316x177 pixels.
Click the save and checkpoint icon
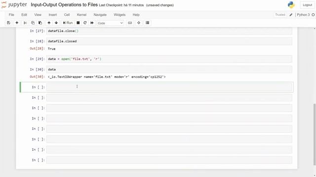click(9, 23)
